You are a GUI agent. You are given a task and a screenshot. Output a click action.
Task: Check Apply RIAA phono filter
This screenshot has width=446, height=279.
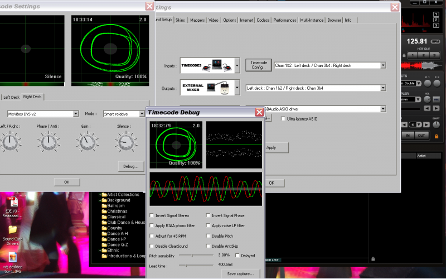click(x=153, y=225)
